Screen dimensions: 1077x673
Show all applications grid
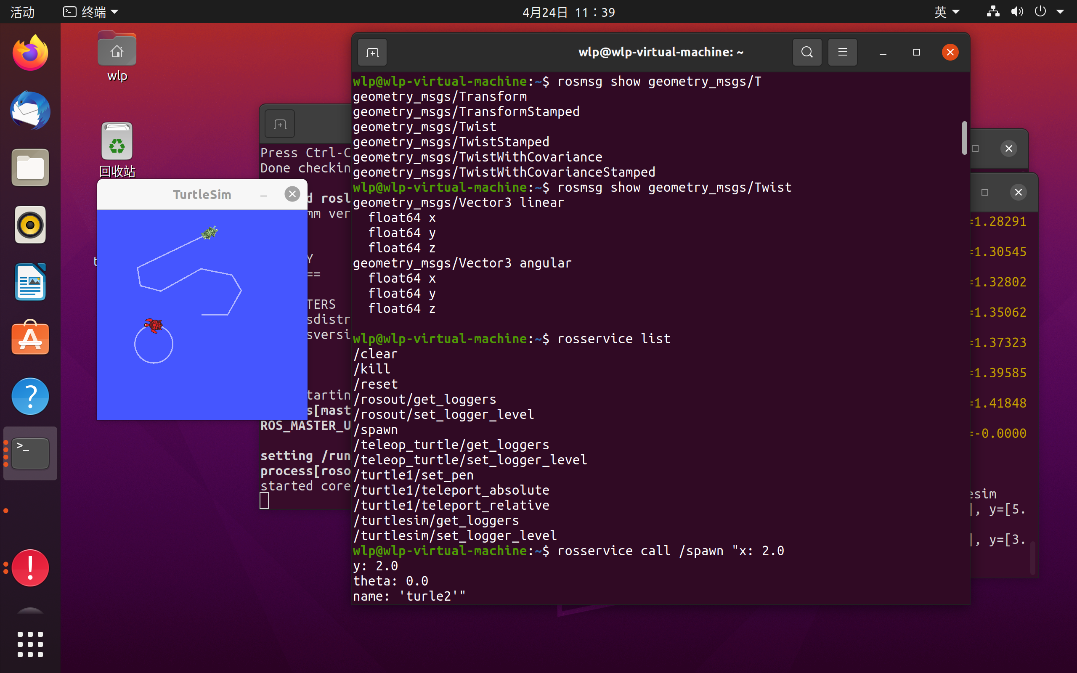pos(30,644)
